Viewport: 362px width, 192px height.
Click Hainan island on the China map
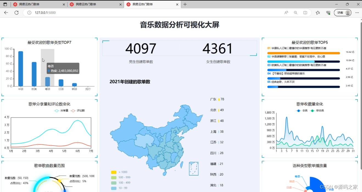click(164, 174)
